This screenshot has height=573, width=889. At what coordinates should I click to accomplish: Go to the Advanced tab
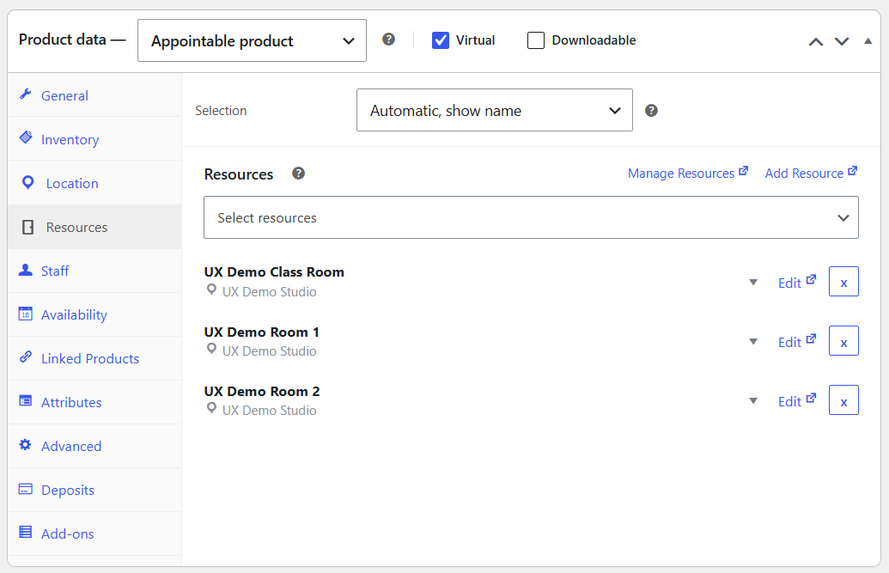click(x=94, y=446)
